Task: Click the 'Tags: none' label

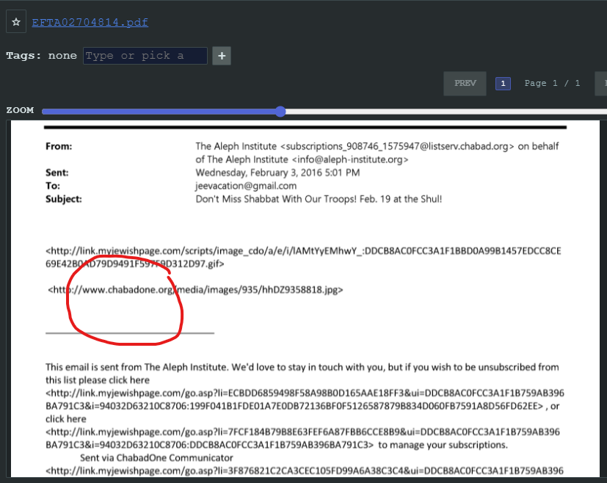Action: (41, 56)
